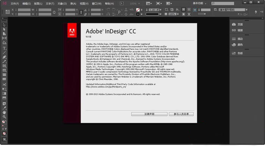Select the Content Collector tool
265x149 pixels.
pyautogui.click(x=4, y=43)
